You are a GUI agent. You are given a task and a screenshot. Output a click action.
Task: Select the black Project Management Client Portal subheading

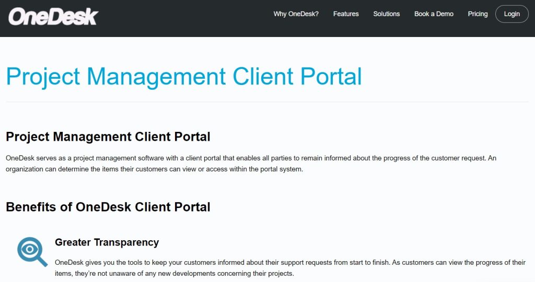(108, 137)
